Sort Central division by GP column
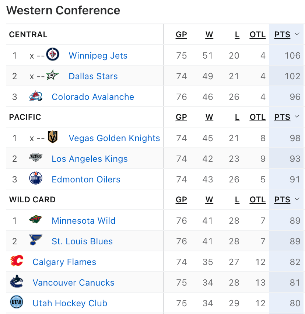This screenshot has height=314, width=305. pos(181,35)
